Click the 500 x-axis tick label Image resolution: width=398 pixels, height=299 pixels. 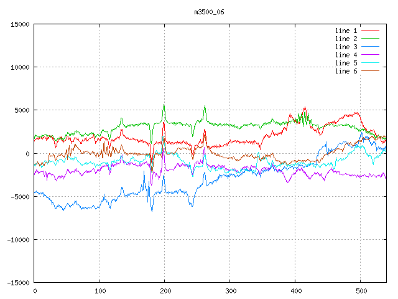coord(360,291)
